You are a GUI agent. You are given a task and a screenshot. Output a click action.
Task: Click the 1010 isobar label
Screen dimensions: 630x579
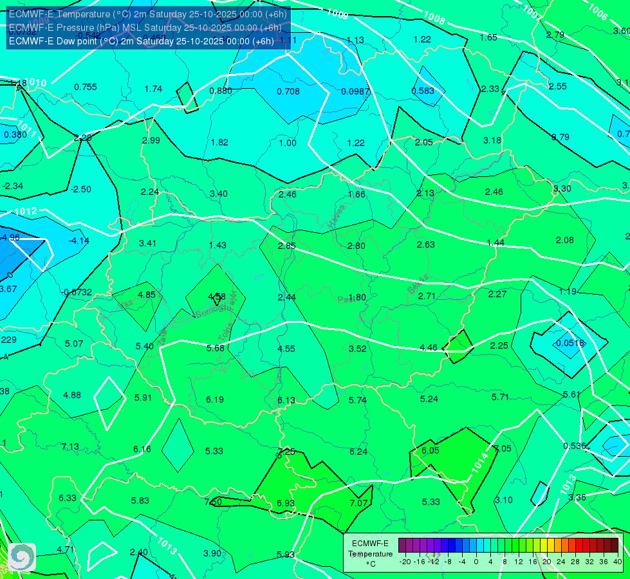pos(36,83)
